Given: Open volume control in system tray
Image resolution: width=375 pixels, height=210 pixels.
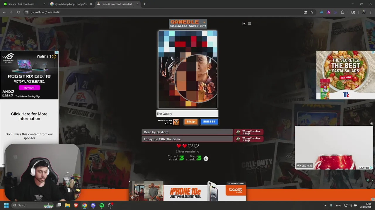Looking at the screenshot, I should click(x=351, y=205).
